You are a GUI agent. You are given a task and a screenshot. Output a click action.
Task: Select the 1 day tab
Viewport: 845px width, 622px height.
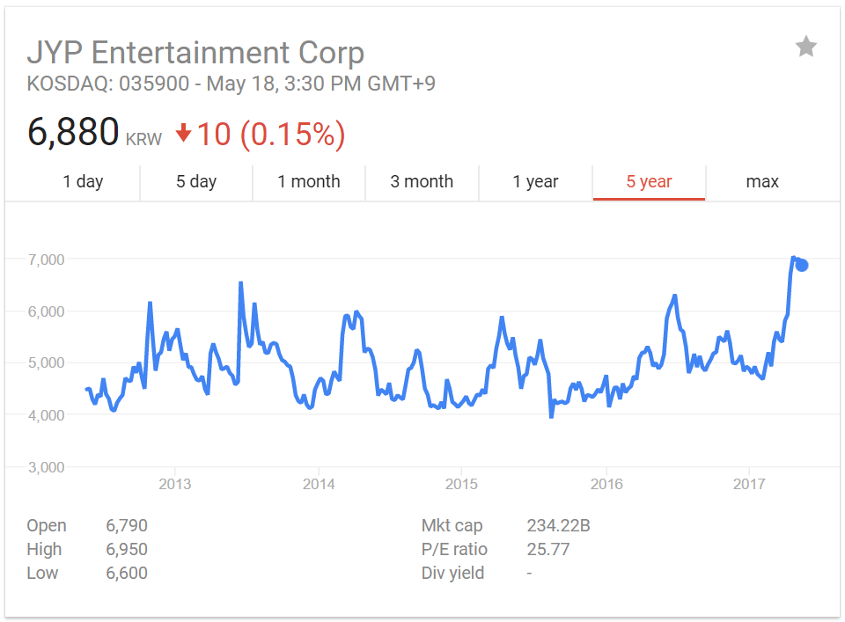click(83, 182)
